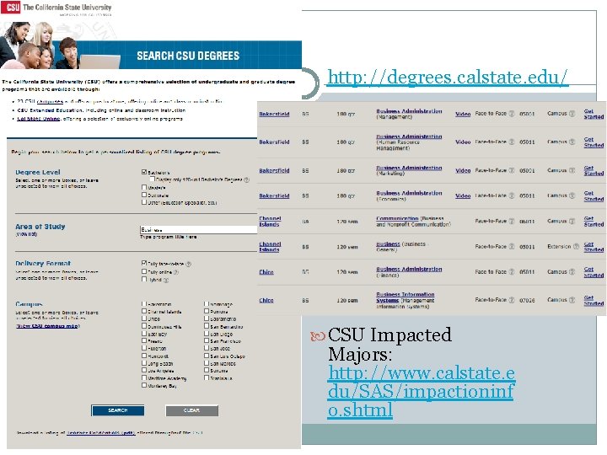The height and width of the screenshot is (455, 607).
Task: Open the view list link under Area of Study
Action: tap(26, 234)
